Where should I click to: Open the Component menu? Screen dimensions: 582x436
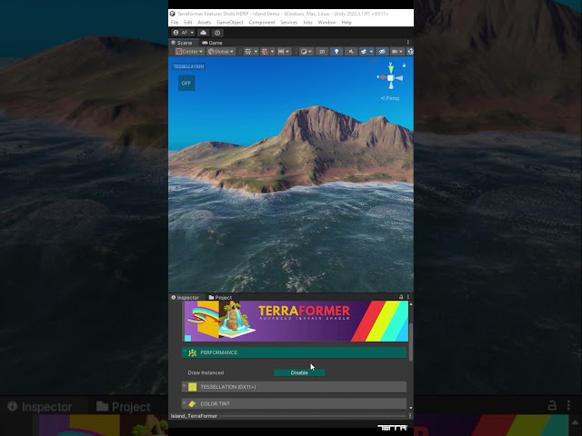pos(262,22)
